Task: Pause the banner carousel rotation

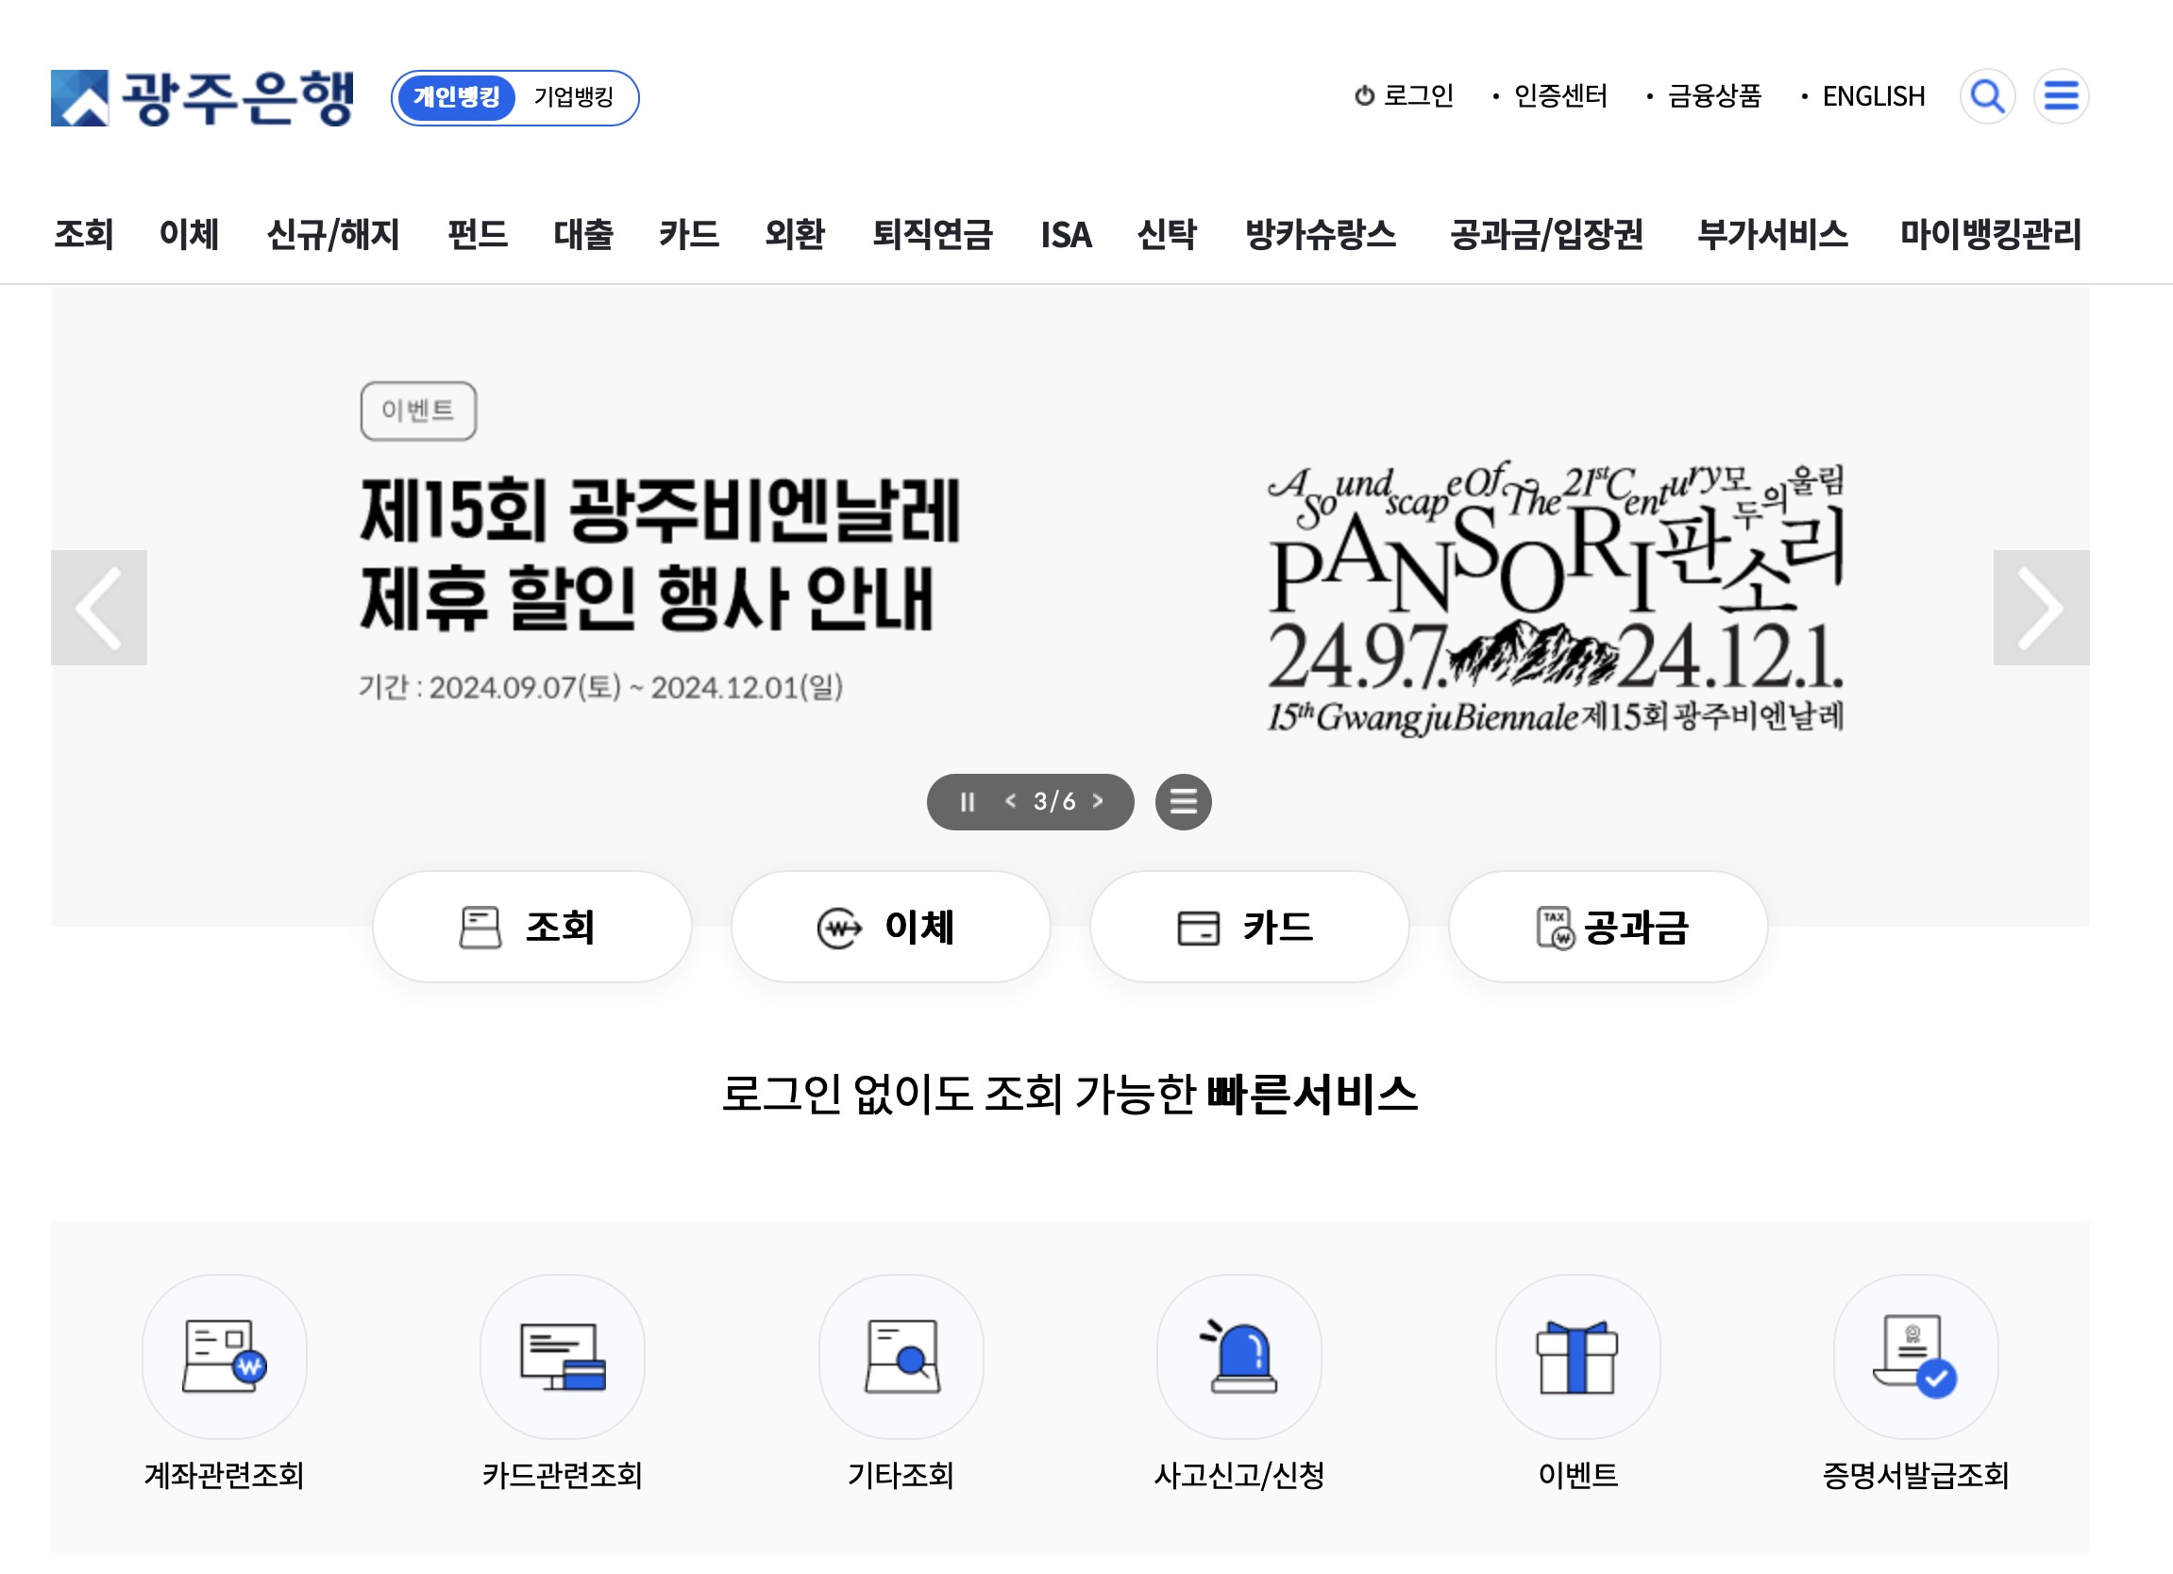Action: point(967,802)
